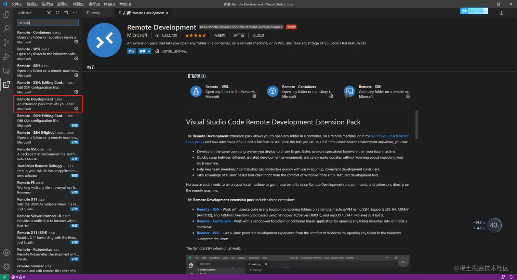Image resolution: width=517 pixels, height=280 pixels.
Task: Uninstall the Remote Development extension
Action: [x=142, y=51]
